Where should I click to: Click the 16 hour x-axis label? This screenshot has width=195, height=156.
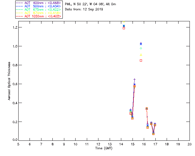pos(144,144)
